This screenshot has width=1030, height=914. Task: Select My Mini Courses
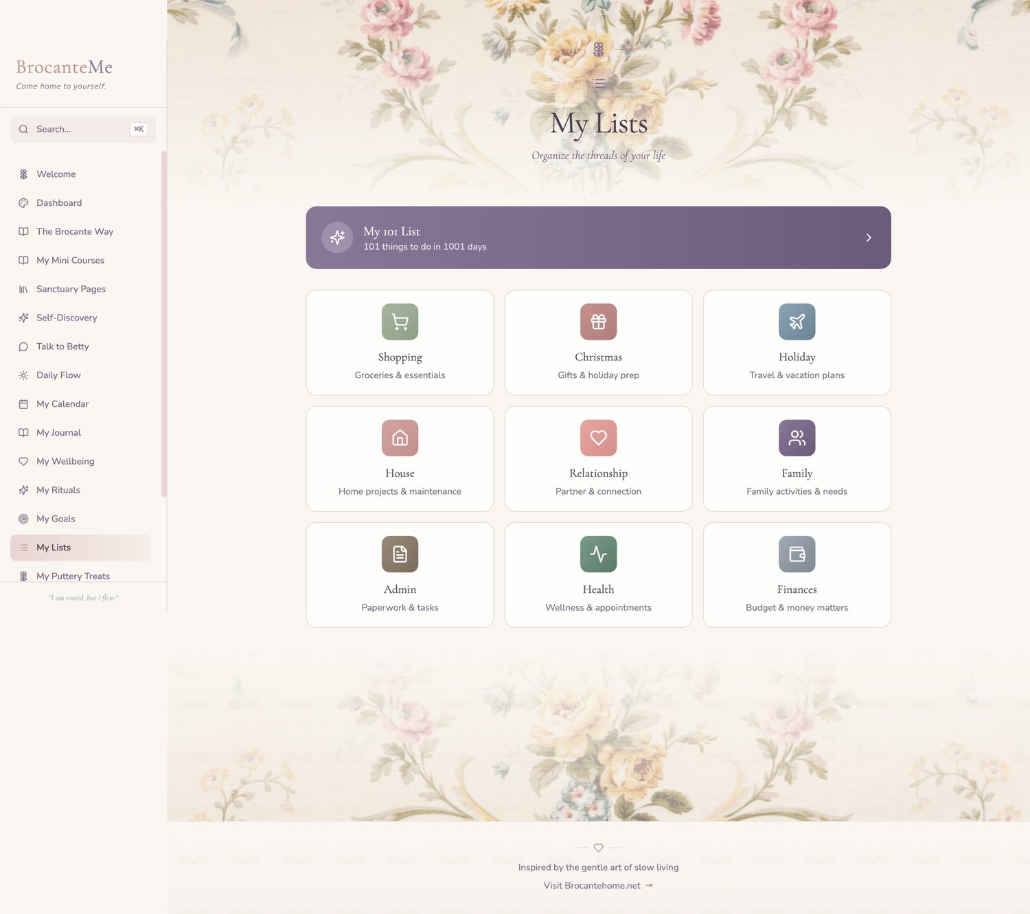point(80,261)
